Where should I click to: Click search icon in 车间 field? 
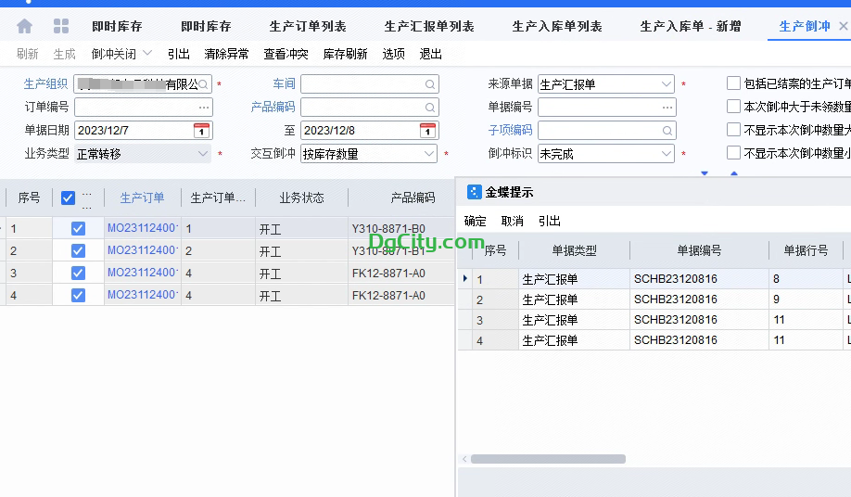click(430, 84)
